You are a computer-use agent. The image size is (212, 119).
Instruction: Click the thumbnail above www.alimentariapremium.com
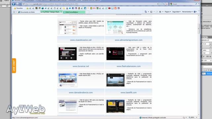point(115,27)
